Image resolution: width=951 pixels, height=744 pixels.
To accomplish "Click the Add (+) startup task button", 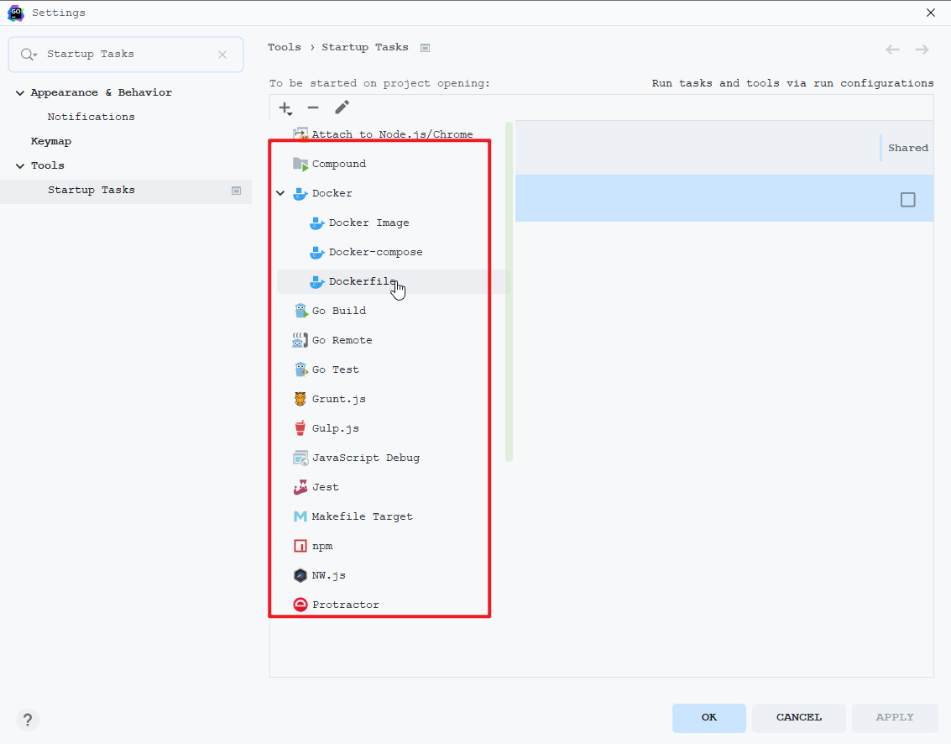I will pyautogui.click(x=285, y=108).
